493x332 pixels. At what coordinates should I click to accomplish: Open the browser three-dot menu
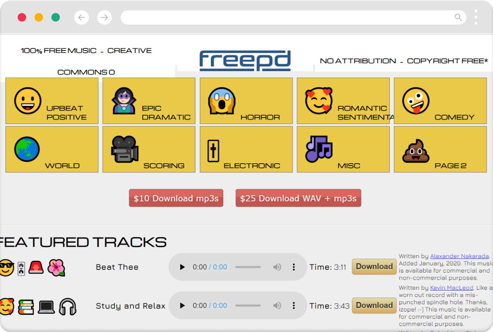tap(476, 17)
